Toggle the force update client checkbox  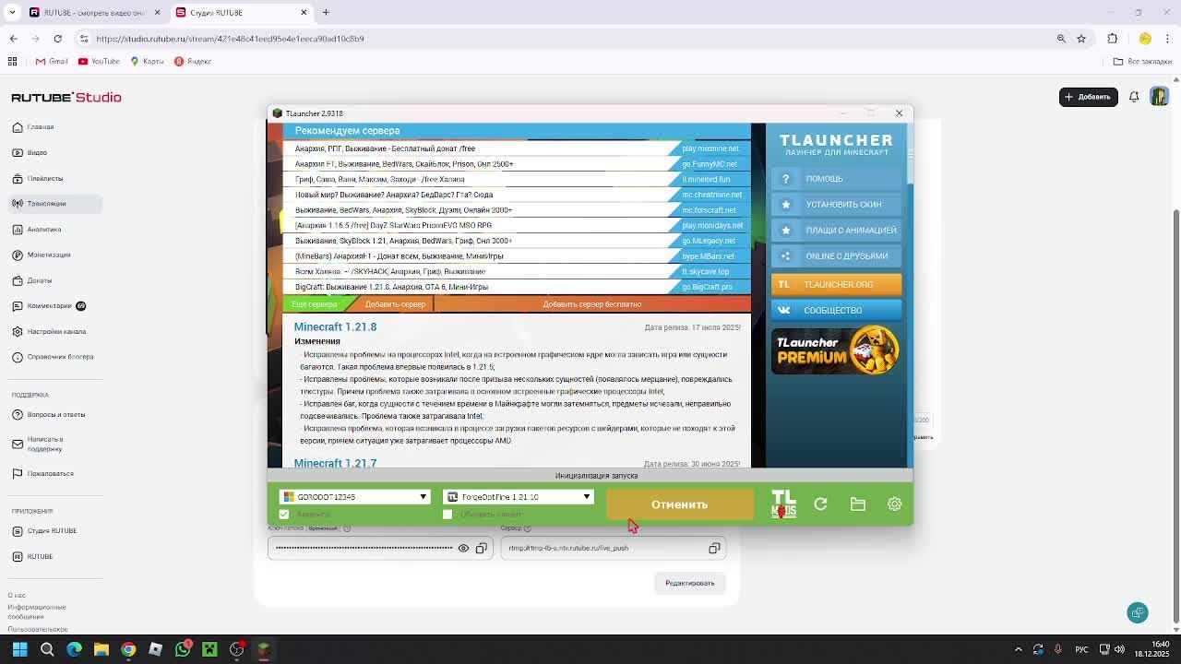447,514
